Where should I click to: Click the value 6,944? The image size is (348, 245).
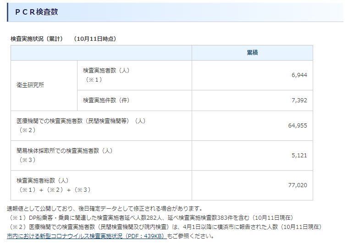coord(299,75)
